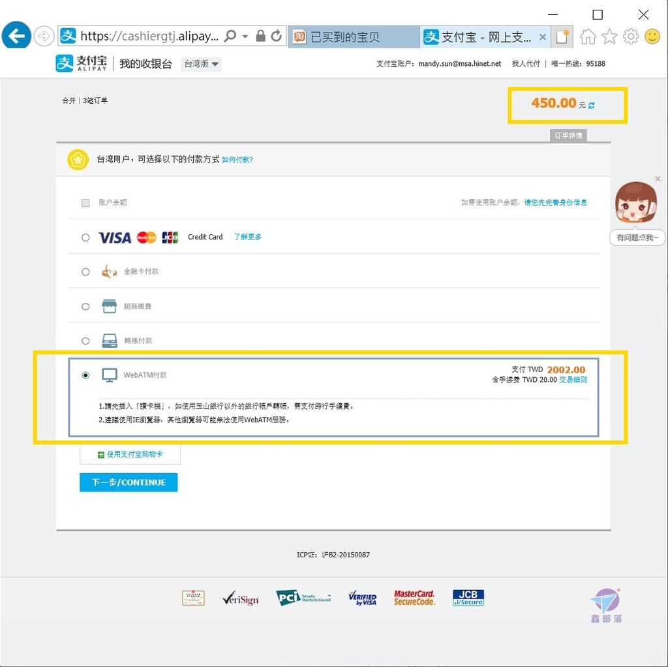Click the PCI Security Standards badge
This screenshot has width=668, height=667.
click(303, 598)
